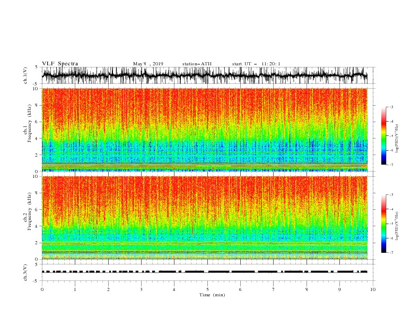Click the time axis tick label "4"
420x325 pixels.
(174, 289)
